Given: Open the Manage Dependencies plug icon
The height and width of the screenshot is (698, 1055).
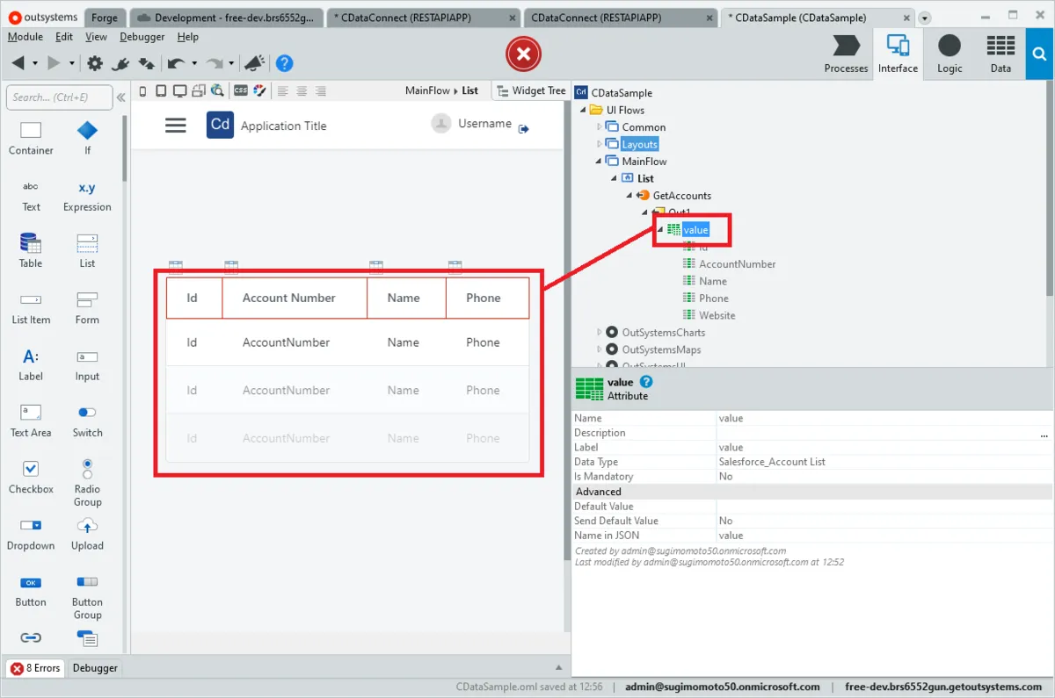Looking at the screenshot, I should point(120,63).
